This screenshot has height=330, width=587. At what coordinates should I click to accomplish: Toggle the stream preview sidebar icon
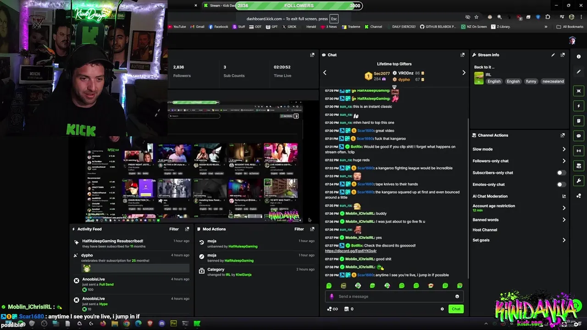[x=579, y=91]
